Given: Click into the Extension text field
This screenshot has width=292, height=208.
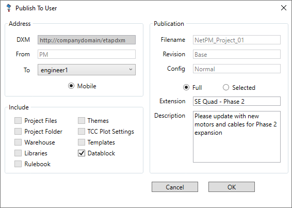Looking at the screenshot, I should pyautogui.click(x=237, y=101).
